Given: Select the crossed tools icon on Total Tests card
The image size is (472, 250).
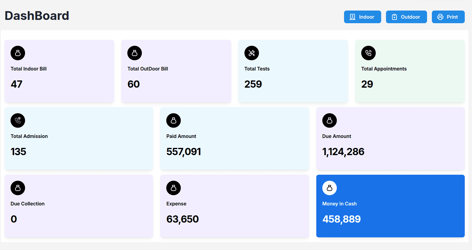Looking at the screenshot, I should (251, 53).
